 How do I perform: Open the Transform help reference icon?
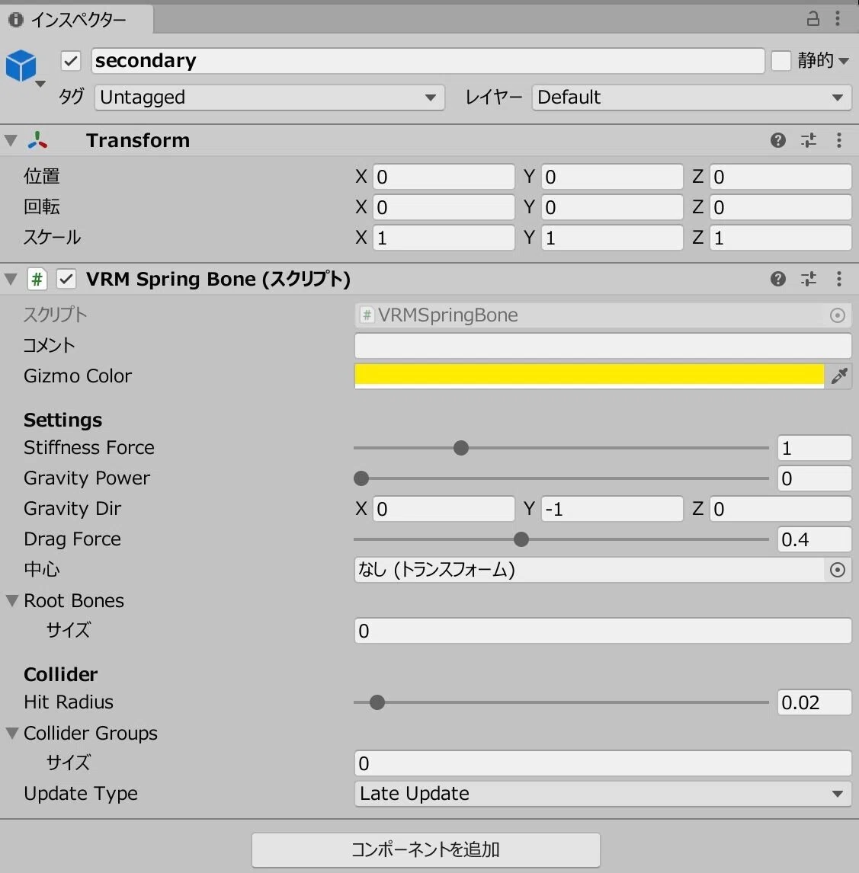[778, 140]
